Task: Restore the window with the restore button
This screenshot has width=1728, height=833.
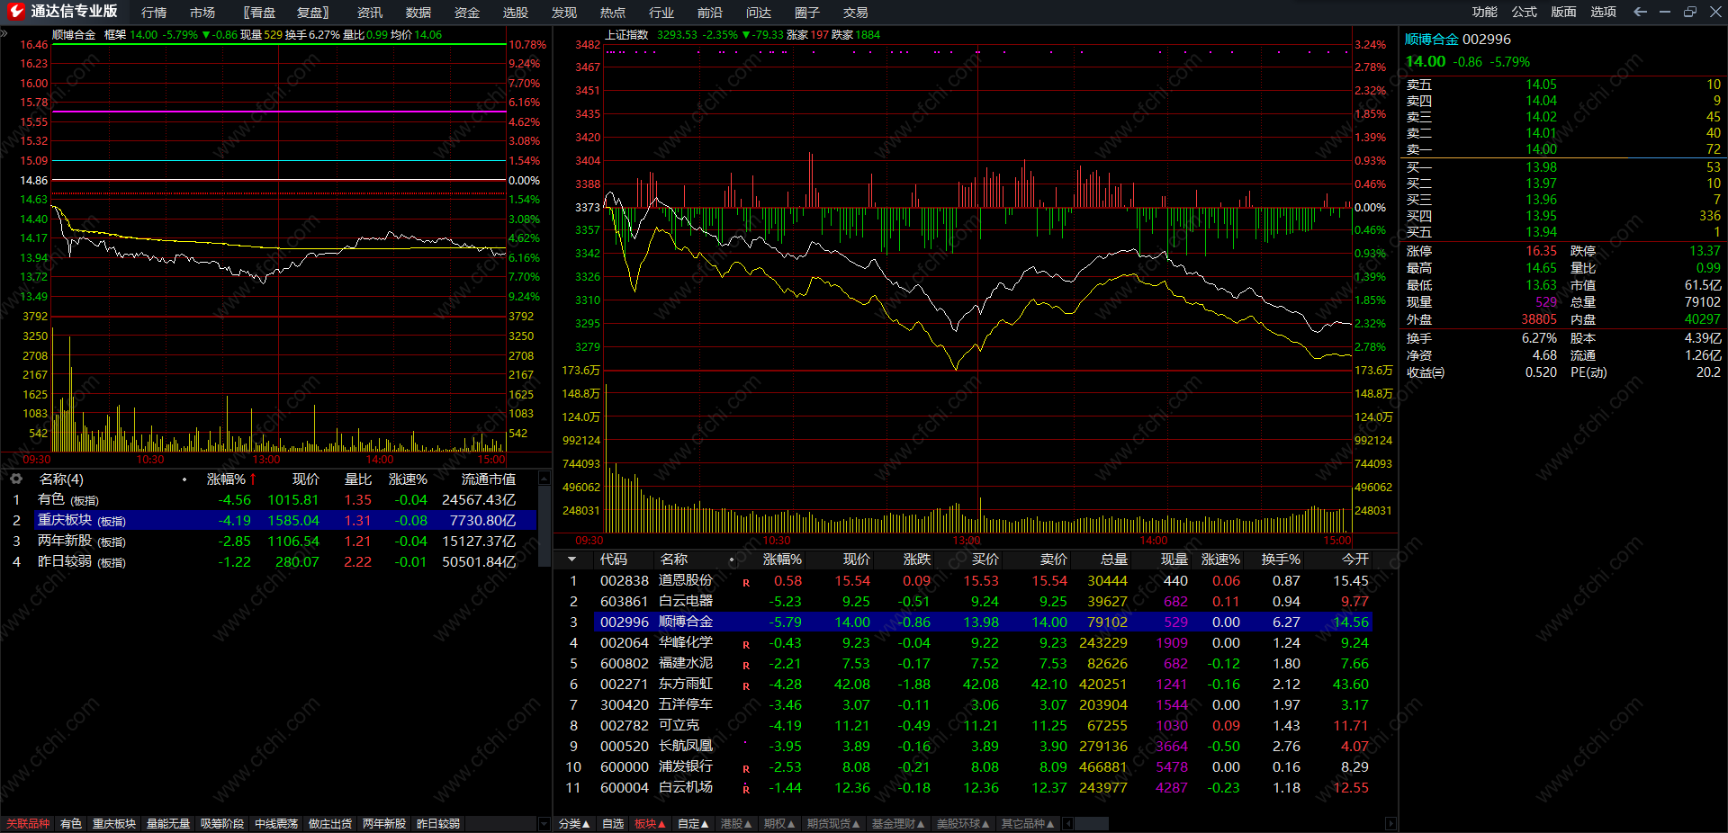Action: pyautogui.click(x=1689, y=12)
